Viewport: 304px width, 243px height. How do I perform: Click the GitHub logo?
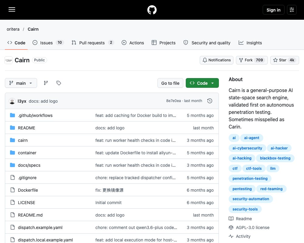tap(152, 10)
